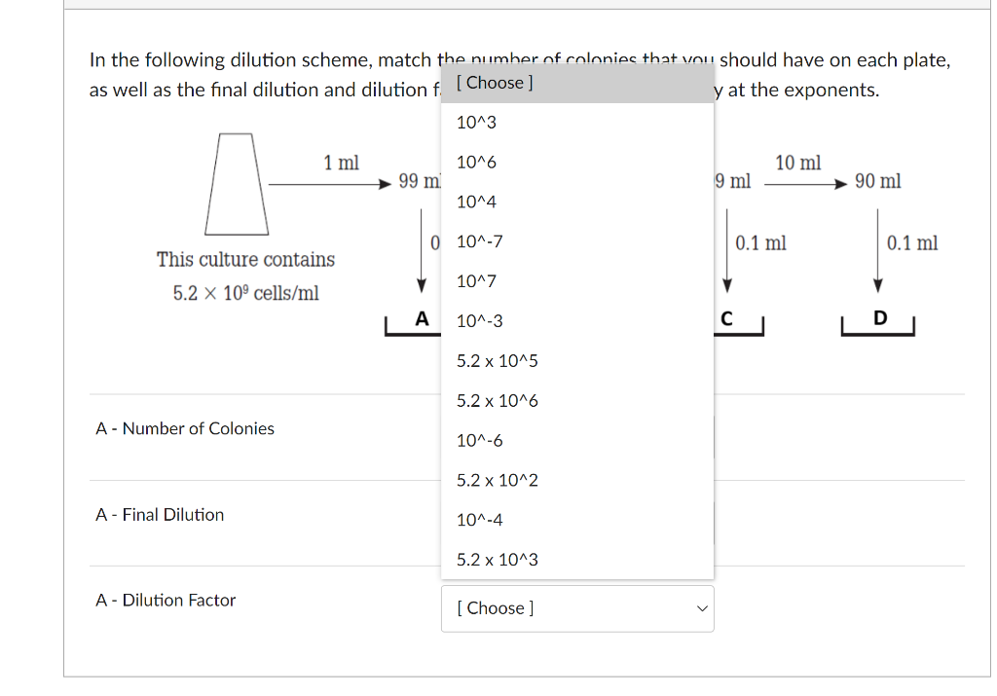Click the 'A - Number of Colonies' row label

click(x=184, y=428)
